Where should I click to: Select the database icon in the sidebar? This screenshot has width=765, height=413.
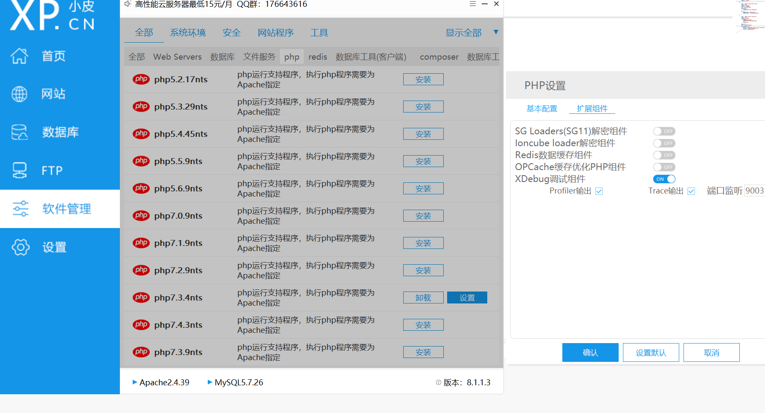coord(20,132)
